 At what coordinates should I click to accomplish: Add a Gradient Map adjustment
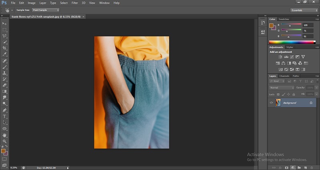point(303,70)
